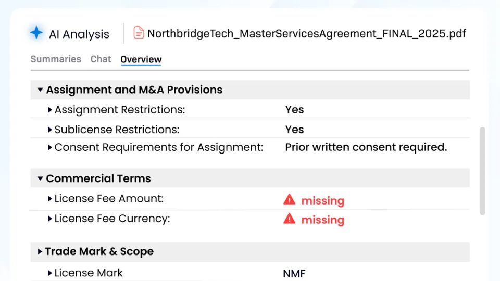
Task: Switch to the Summaries tab
Action: pos(56,59)
